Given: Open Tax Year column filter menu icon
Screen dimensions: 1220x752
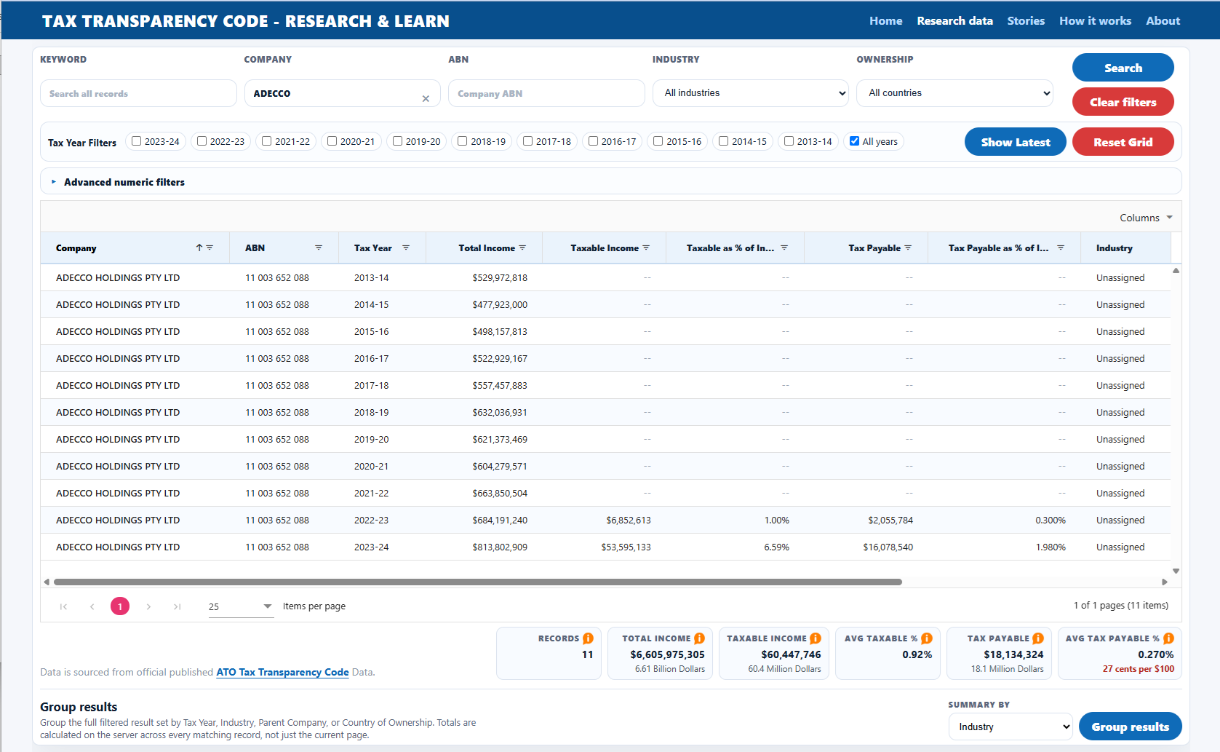Looking at the screenshot, I should click(406, 248).
